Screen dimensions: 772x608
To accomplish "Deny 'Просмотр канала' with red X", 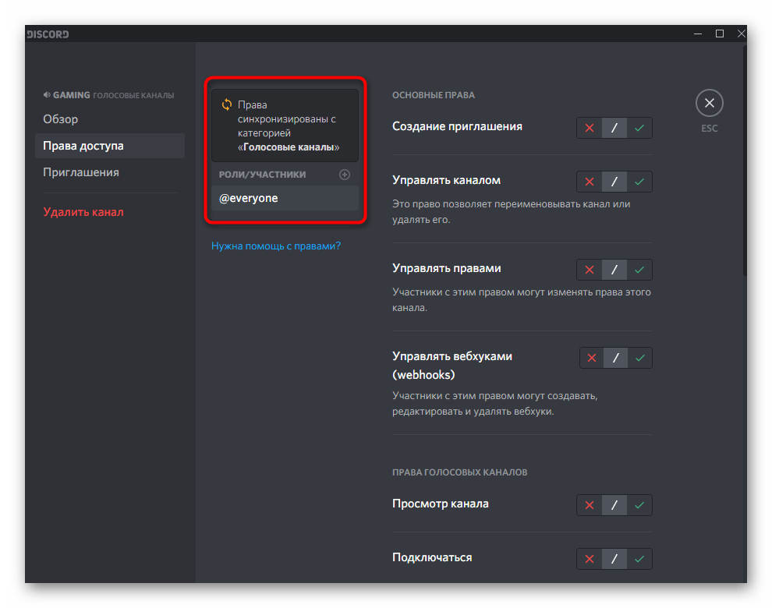I will pyautogui.click(x=590, y=505).
